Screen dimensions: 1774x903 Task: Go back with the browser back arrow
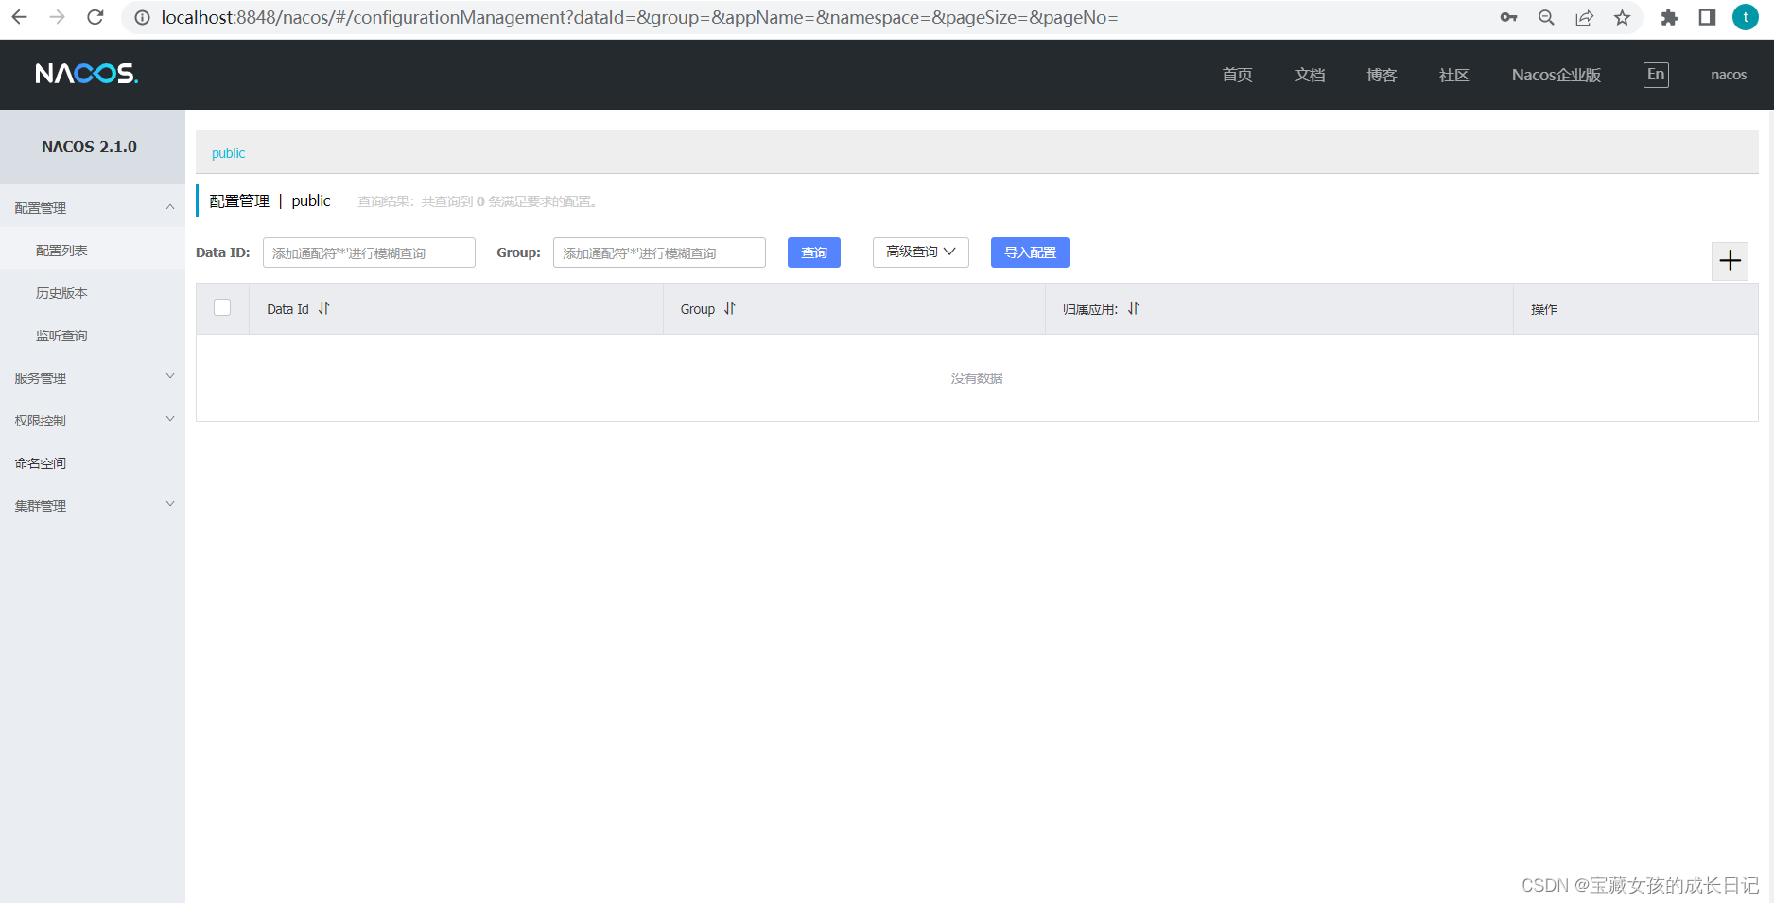pos(20,17)
